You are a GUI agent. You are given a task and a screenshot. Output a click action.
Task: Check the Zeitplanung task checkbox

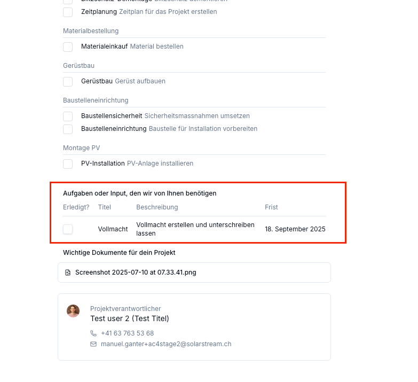pyautogui.click(x=68, y=12)
